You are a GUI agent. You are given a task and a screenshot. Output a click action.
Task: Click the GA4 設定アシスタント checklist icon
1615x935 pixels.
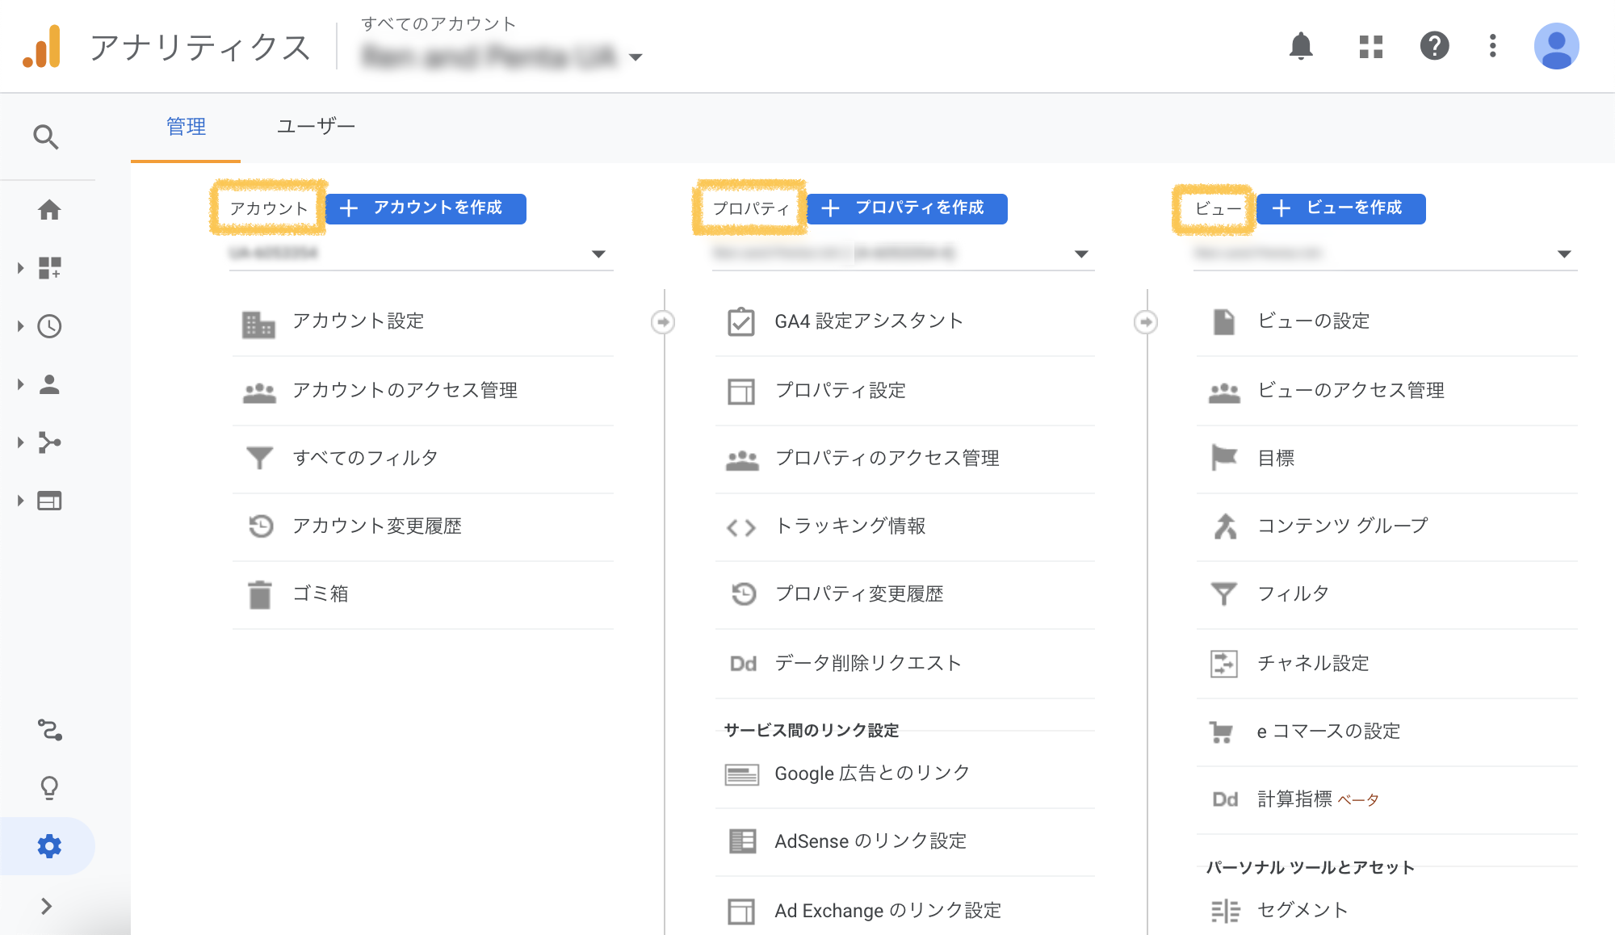(x=740, y=321)
